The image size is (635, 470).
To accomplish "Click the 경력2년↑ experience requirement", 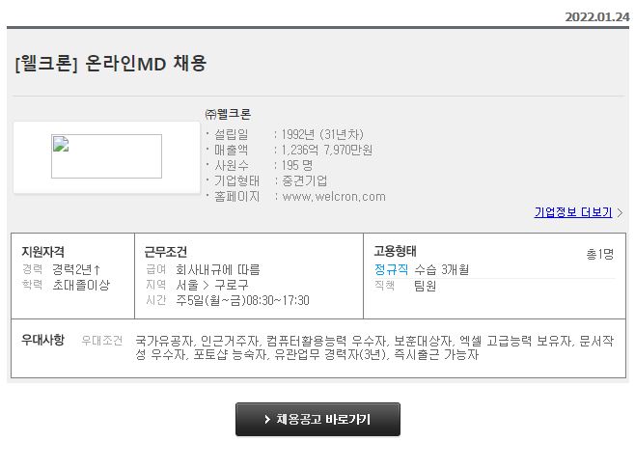I will (x=76, y=269).
